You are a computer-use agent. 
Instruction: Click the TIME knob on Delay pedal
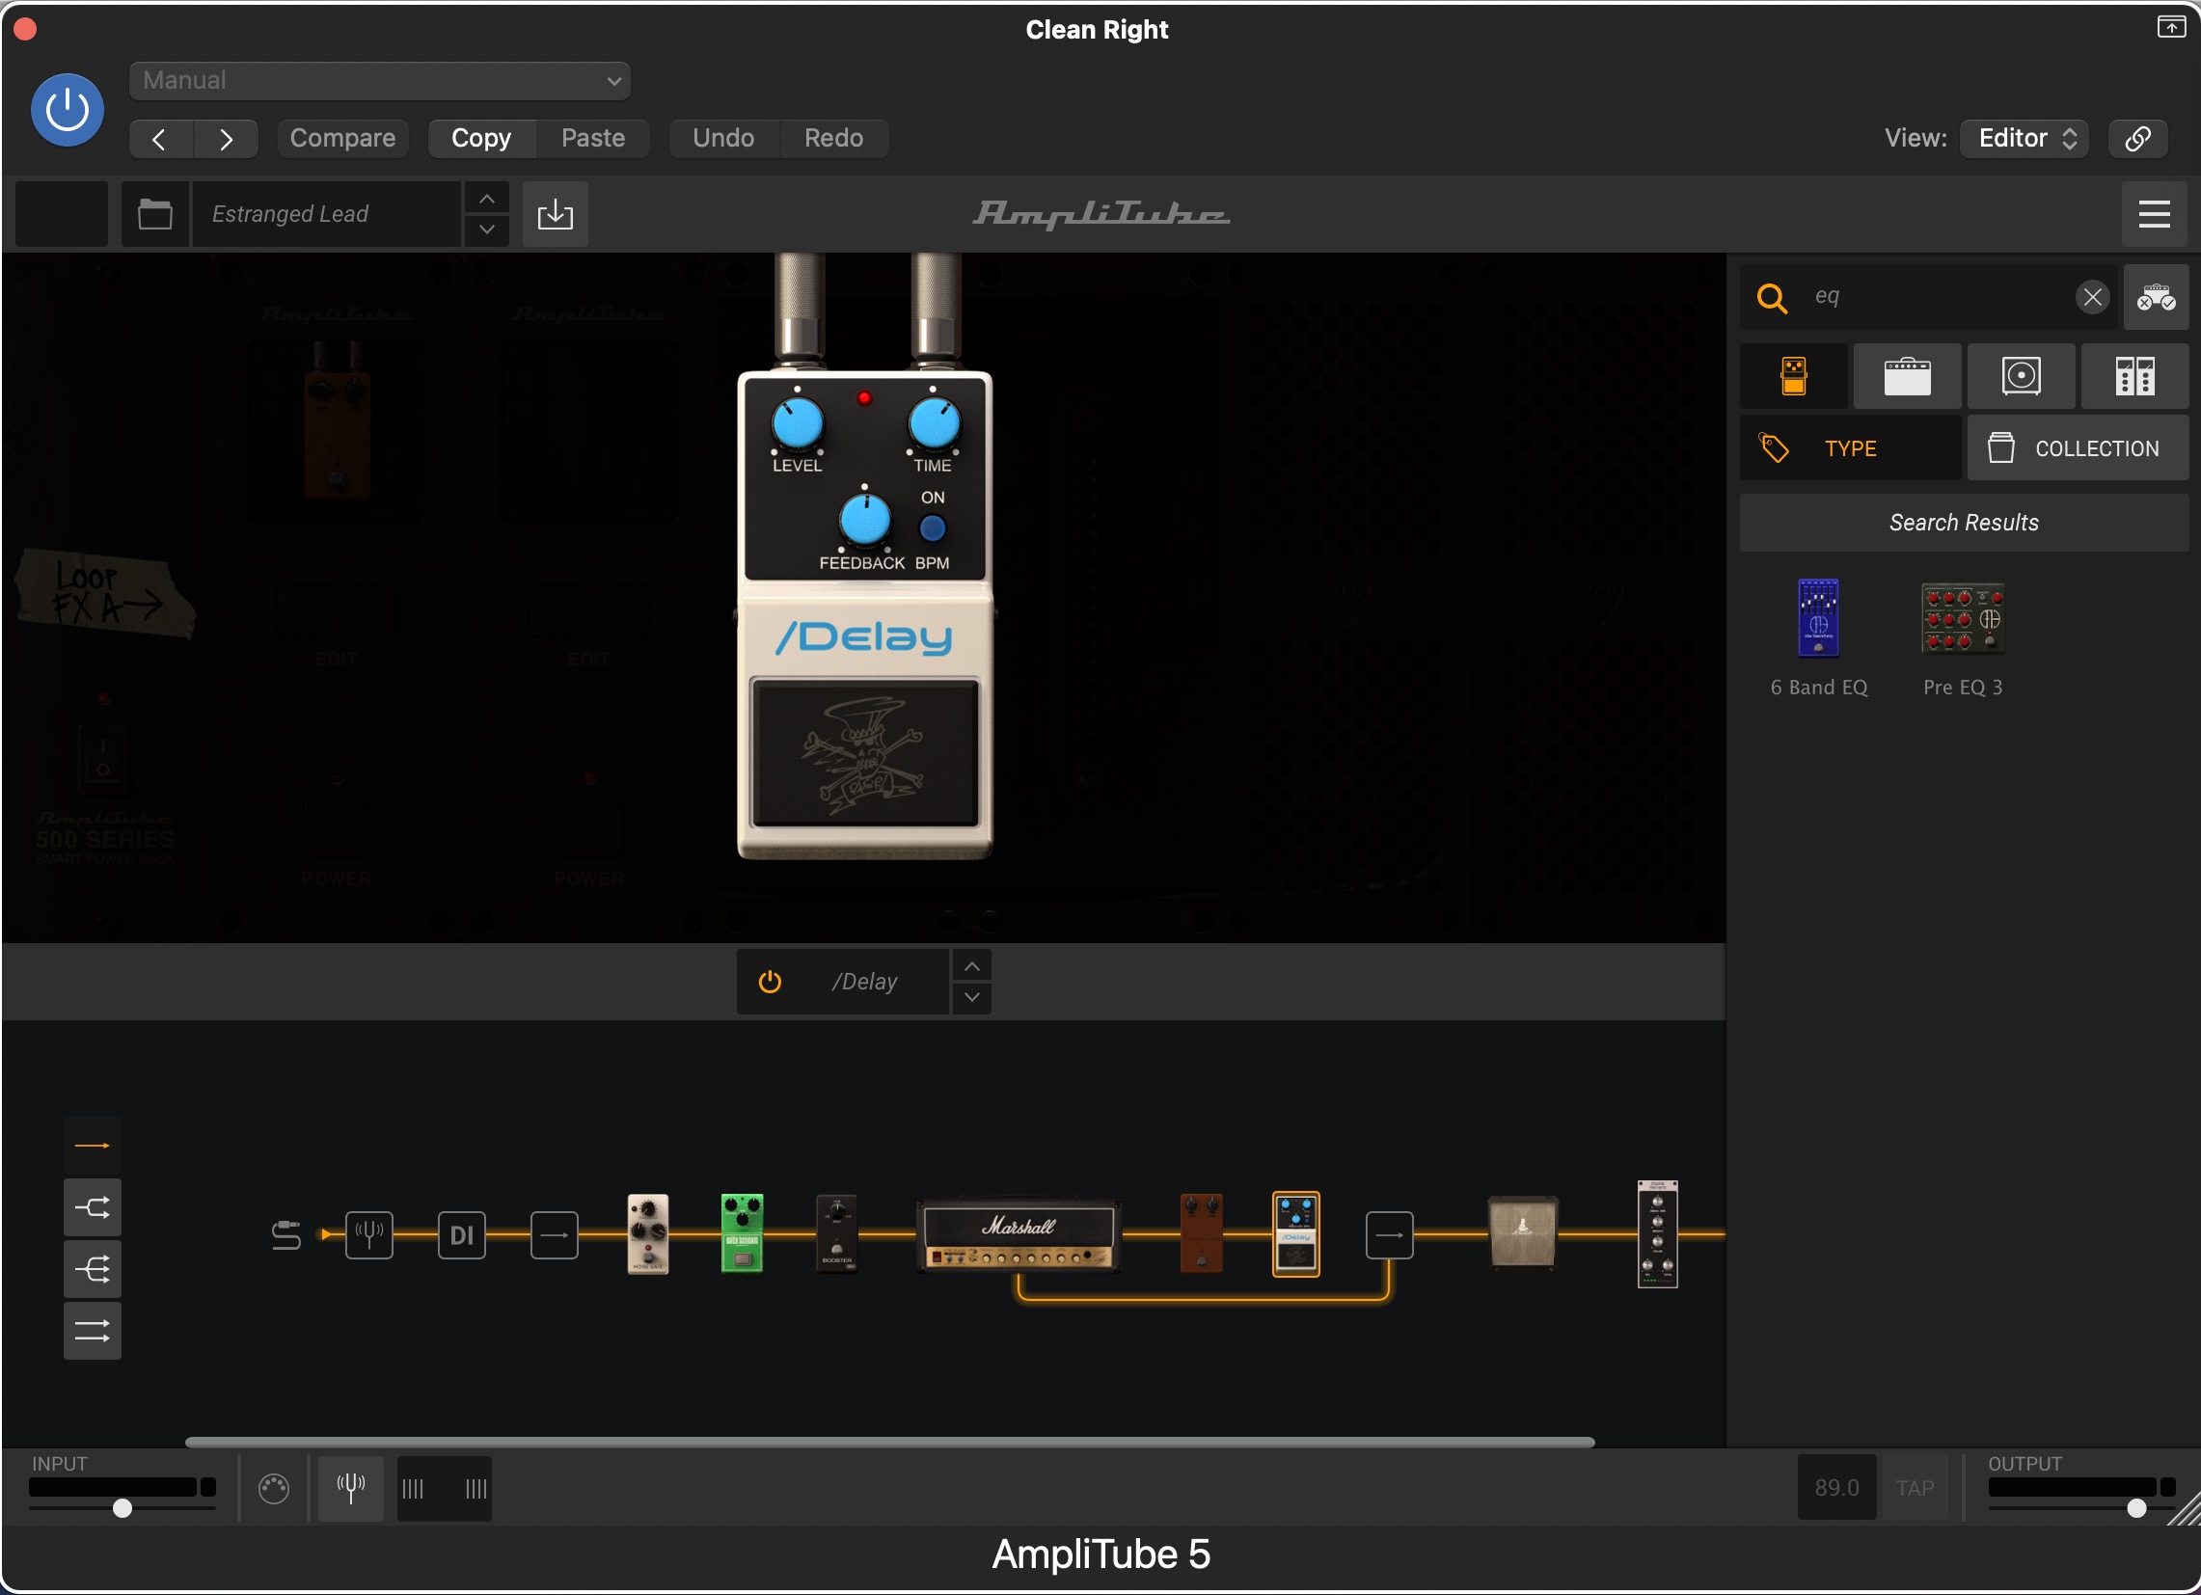(x=934, y=424)
